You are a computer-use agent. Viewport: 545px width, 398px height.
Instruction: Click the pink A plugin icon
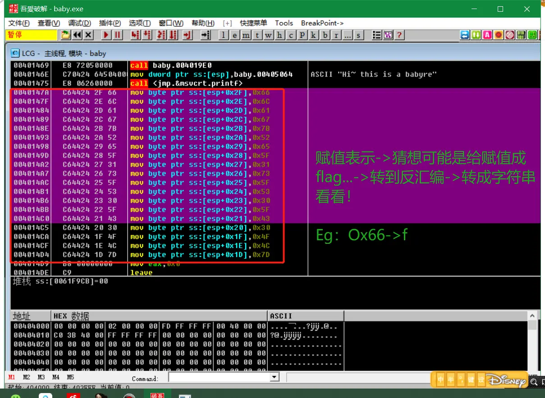(487, 35)
